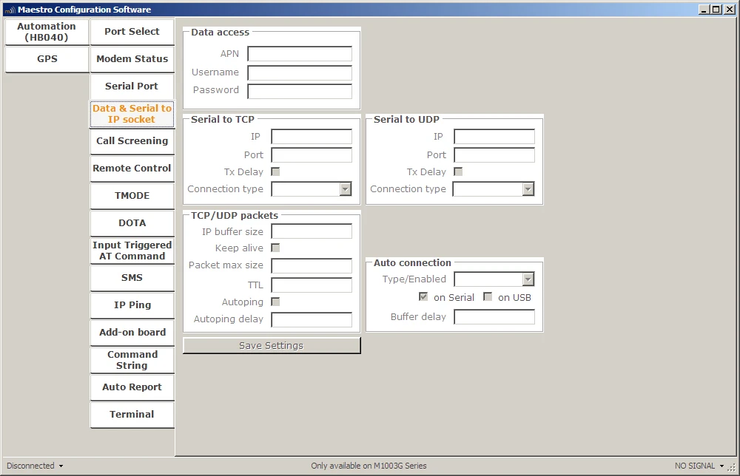Open the Automation (HB040) tab
Viewport: 740px width, 476px height.
tap(47, 32)
